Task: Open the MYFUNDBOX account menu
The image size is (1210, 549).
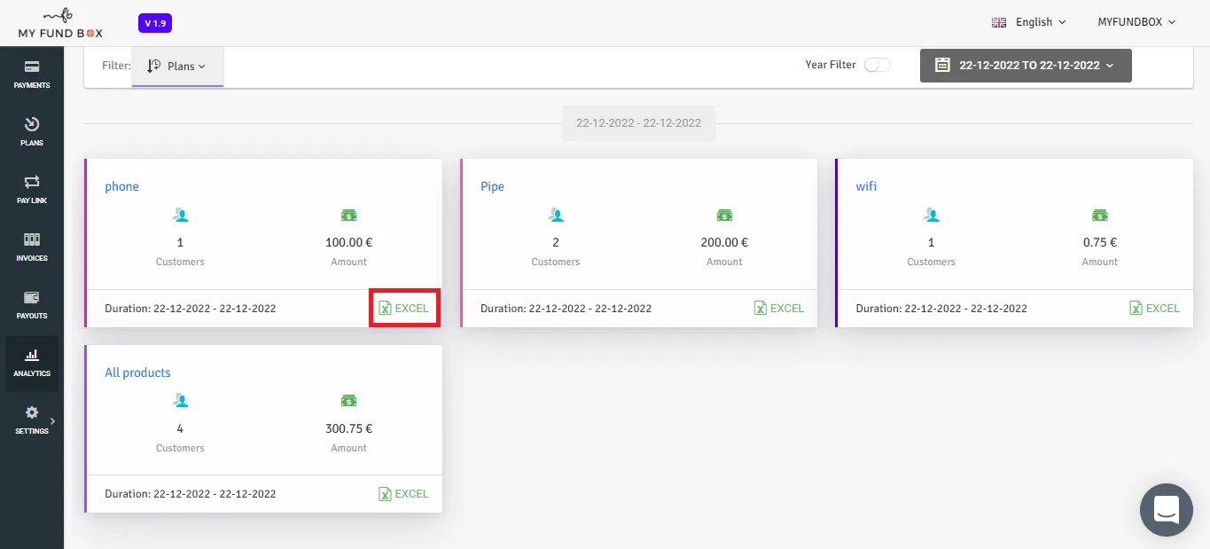Action: click(x=1136, y=22)
